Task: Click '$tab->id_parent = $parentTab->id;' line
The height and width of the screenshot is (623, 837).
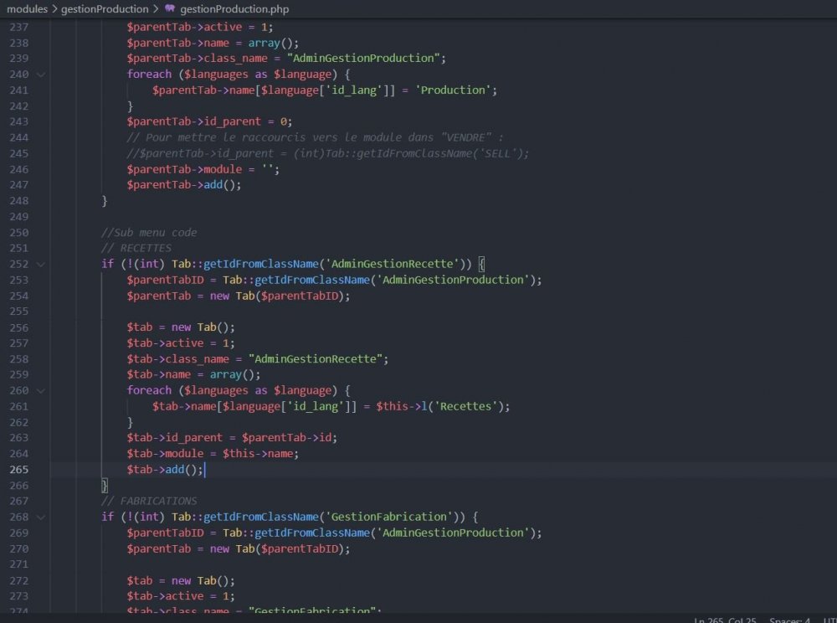Action: point(232,438)
